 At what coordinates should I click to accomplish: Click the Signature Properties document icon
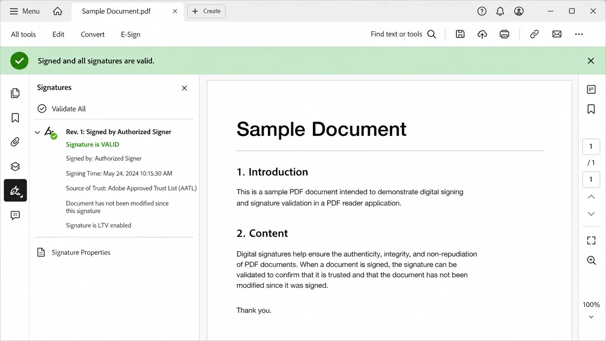(41, 252)
